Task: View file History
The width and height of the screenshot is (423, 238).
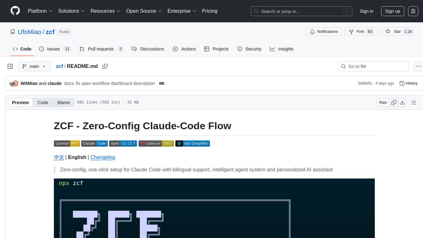Action: [x=408, y=83]
